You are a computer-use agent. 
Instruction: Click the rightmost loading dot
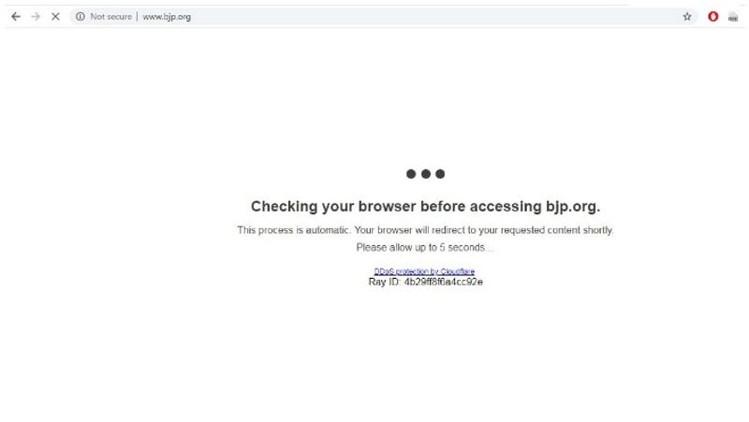(x=440, y=174)
